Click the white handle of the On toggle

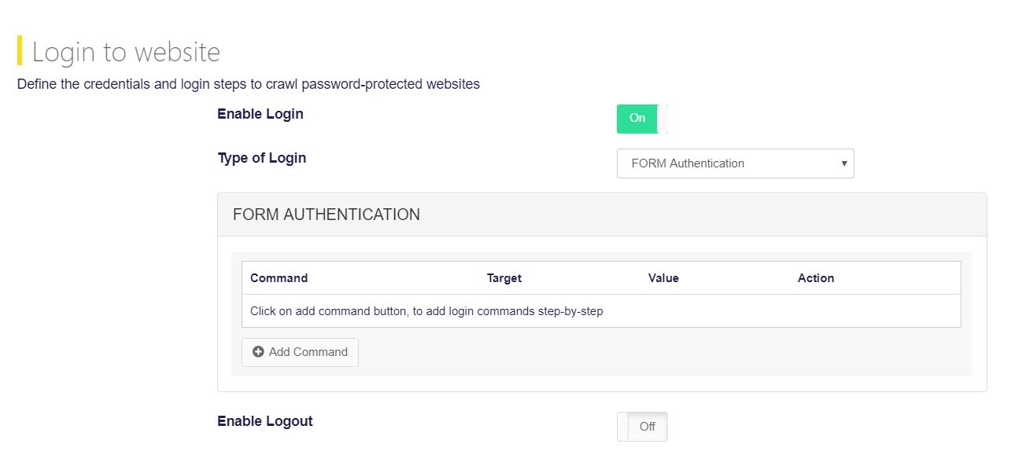(x=662, y=119)
